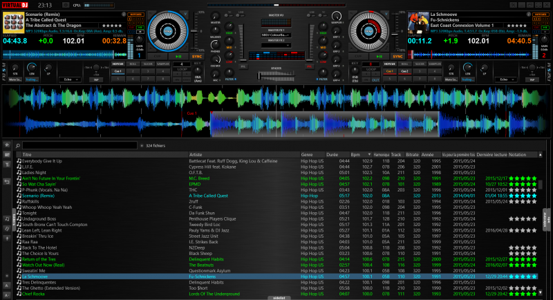Screen dimensions: 553x300
Task: Open the favorites star sidebar icon
Action: click(x=7, y=145)
